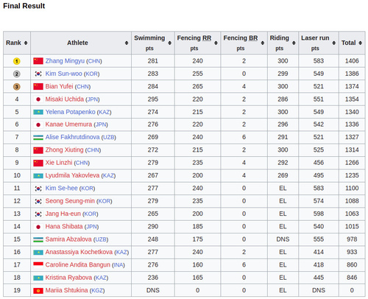Sort table by Rank column arrows
Screen dimensions: 368x299
click(26, 43)
